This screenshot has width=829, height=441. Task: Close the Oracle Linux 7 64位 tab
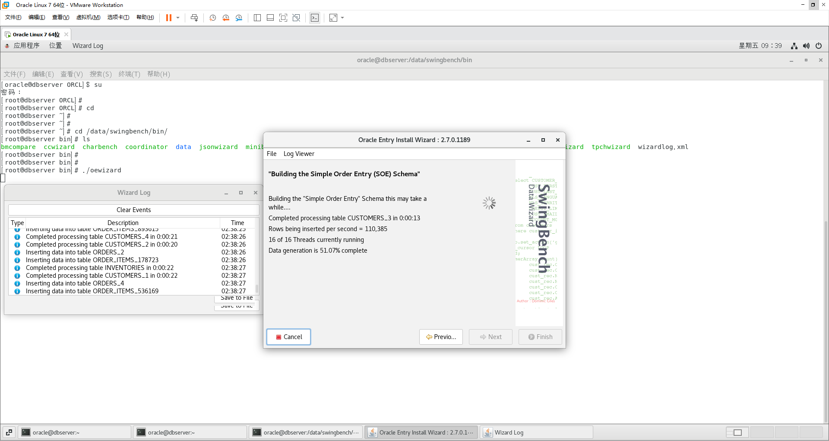[66, 35]
